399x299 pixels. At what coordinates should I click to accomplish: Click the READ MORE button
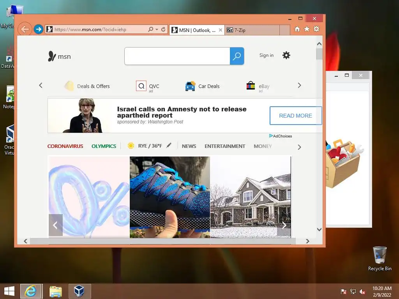(296, 116)
